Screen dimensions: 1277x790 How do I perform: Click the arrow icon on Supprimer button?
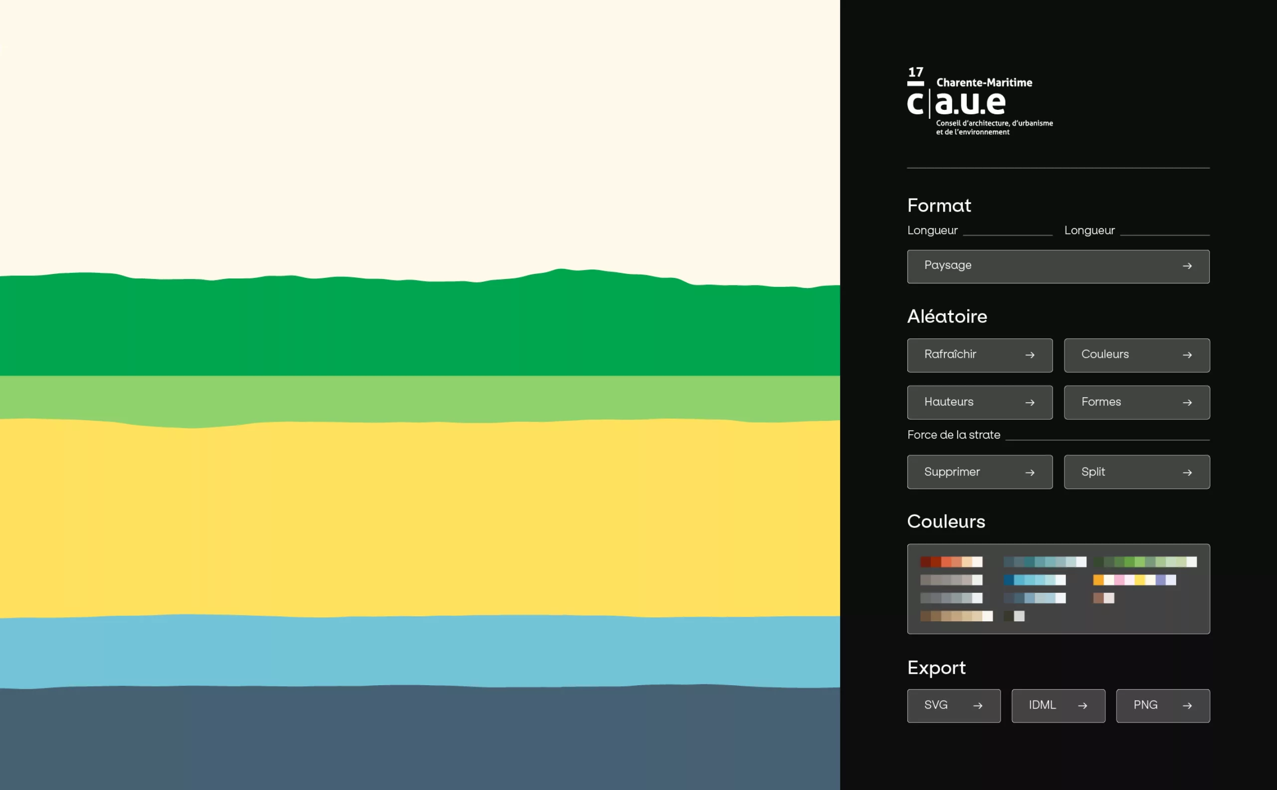pyautogui.click(x=1030, y=473)
